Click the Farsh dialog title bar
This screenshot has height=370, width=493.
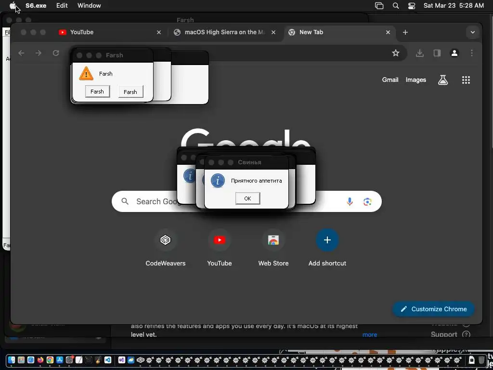point(113,55)
